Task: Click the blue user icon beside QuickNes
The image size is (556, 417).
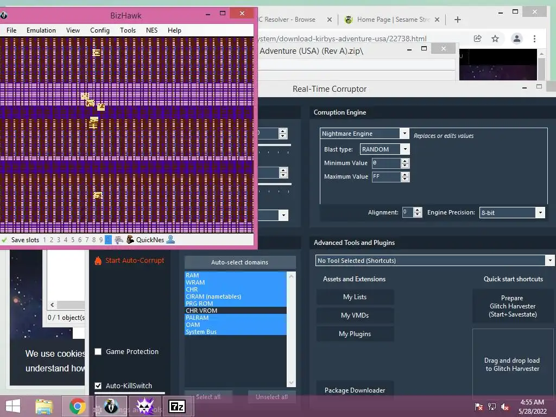Action: pyautogui.click(x=170, y=239)
